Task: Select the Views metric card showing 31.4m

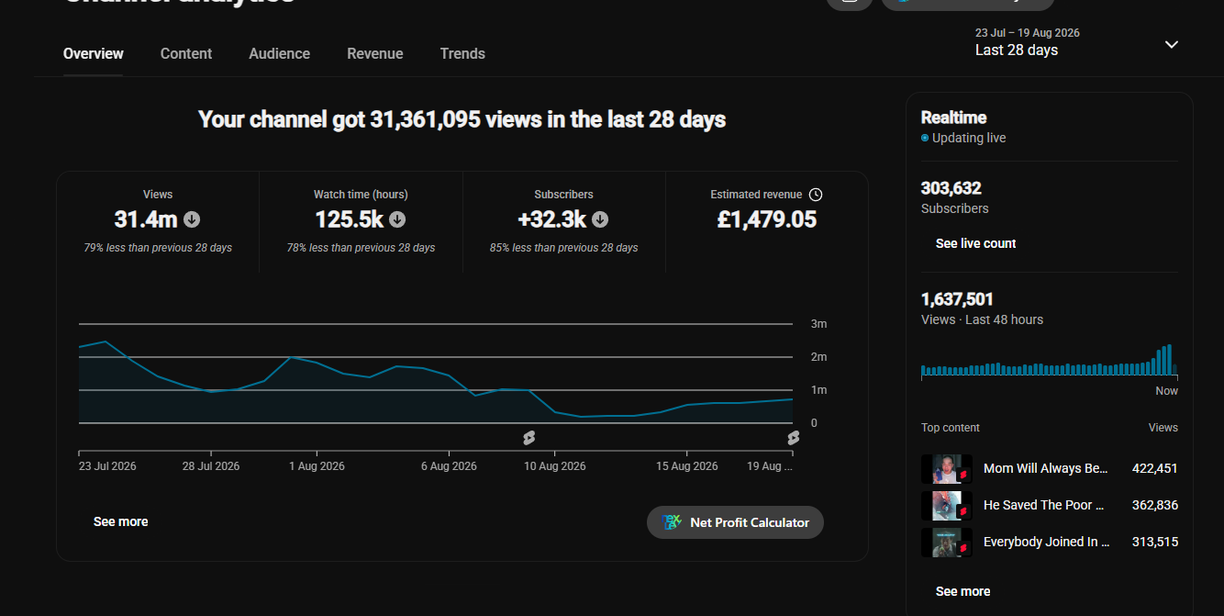Action: (158, 221)
